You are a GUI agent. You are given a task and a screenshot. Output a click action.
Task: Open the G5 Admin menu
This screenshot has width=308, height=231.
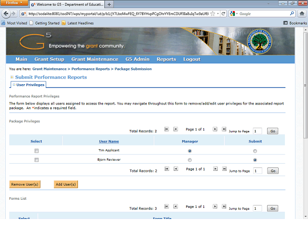pyautogui.click(x=138, y=59)
